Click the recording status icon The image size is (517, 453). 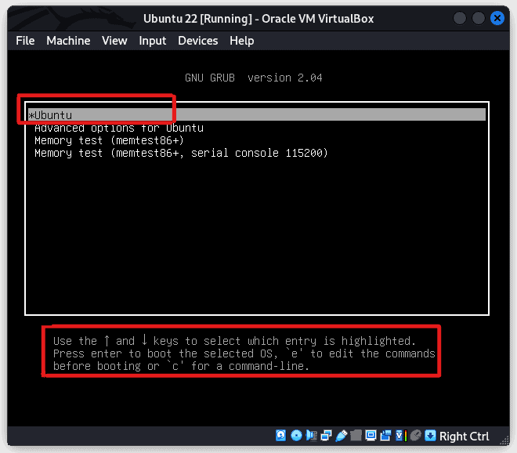(x=385, y=436)
